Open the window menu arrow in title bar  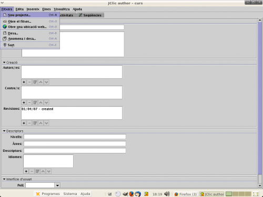click(x=2, y=3)
